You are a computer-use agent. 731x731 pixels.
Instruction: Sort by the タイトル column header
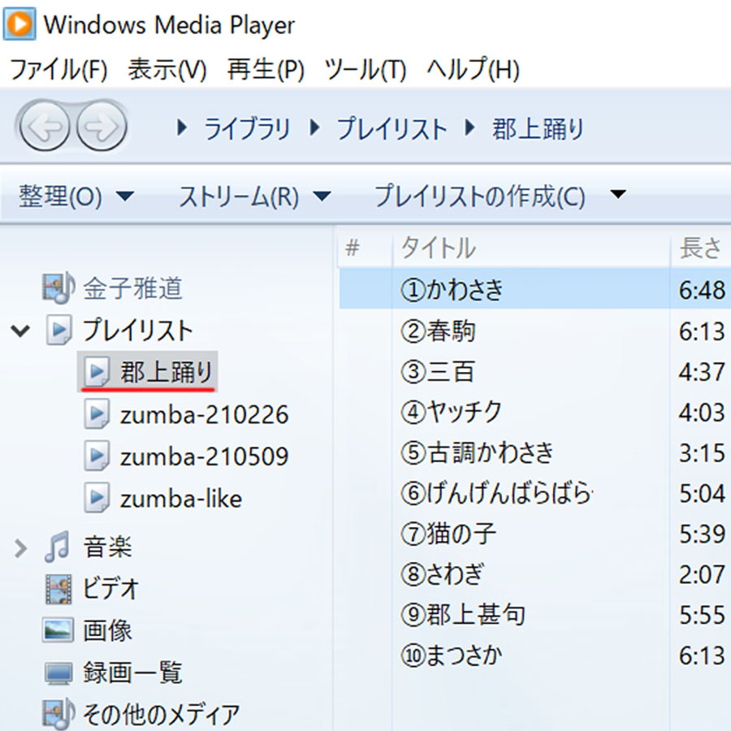point(439,248)
